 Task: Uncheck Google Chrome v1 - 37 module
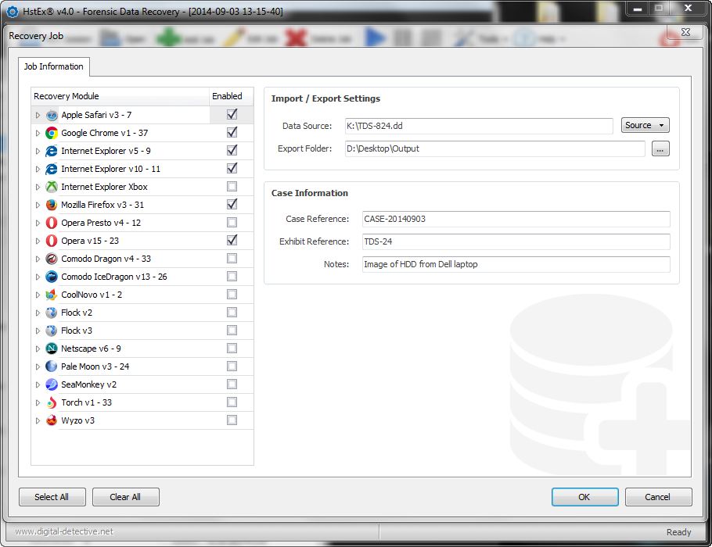pos(232,132)
